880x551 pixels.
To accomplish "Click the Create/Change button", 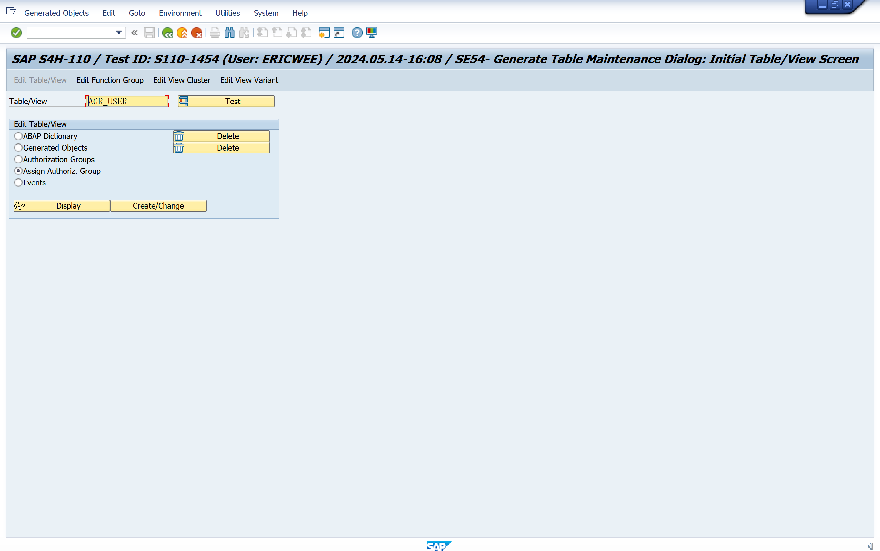I will pyautogui.click(x=158, y=206).
